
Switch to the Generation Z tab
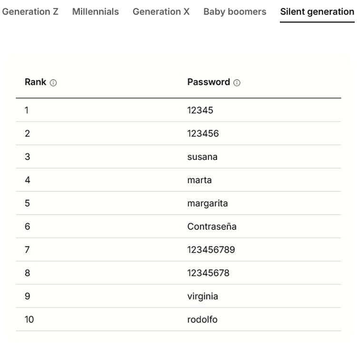(x=30, y=11)
